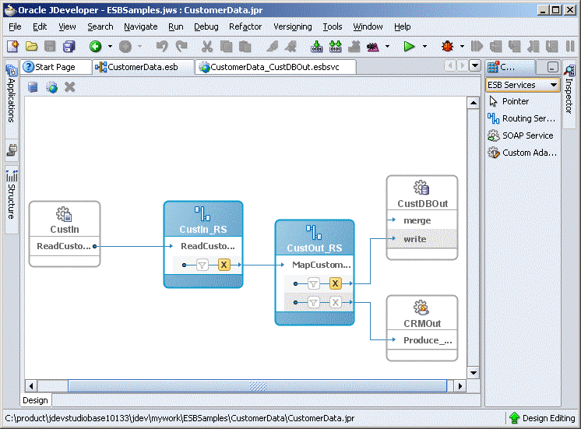Image resolution: width=581 pixels, height=429 pixels.
Task: Open the Run button dropdown arrow
Action: pyautogui.click(x=424, y=47)
